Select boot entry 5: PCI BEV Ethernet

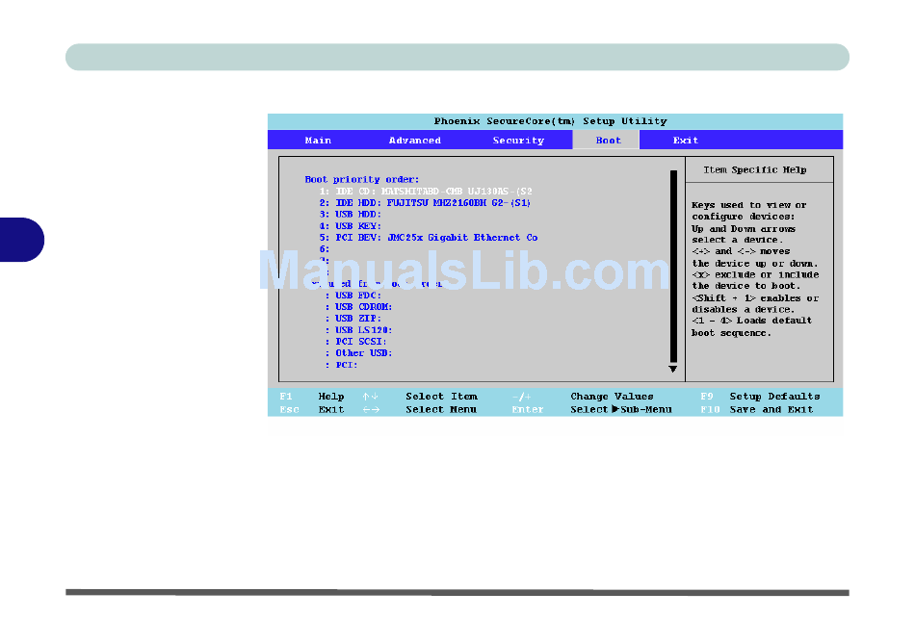pos(429,238)
